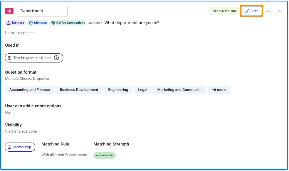Click the pencil Edit button
289x171 pixels.
click(x=251, y=11)
